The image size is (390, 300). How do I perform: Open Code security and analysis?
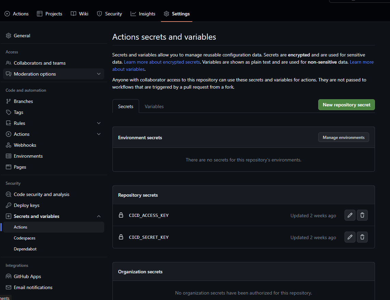click(54, 194)
